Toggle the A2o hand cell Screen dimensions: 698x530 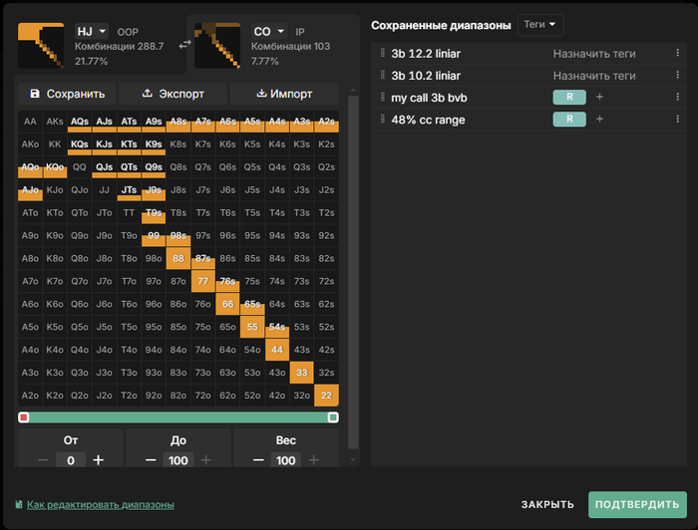click(30, 396)
